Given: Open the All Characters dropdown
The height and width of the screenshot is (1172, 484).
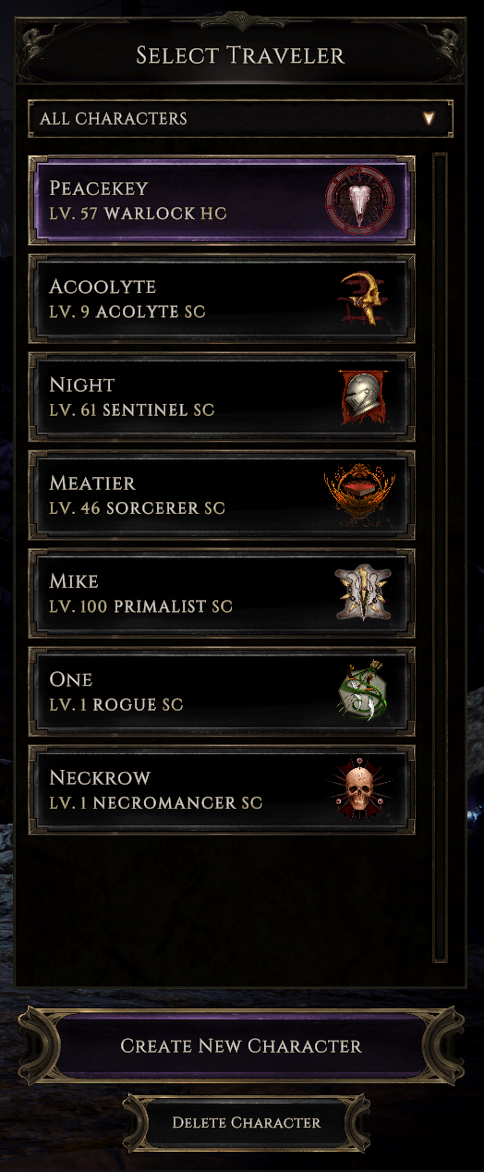Looking at the screenshot, I should pos(240,118).
